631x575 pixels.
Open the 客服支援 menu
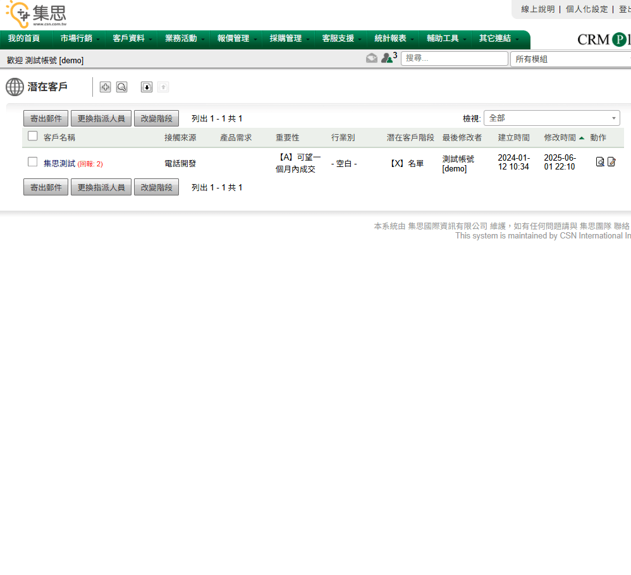[341, 39]
